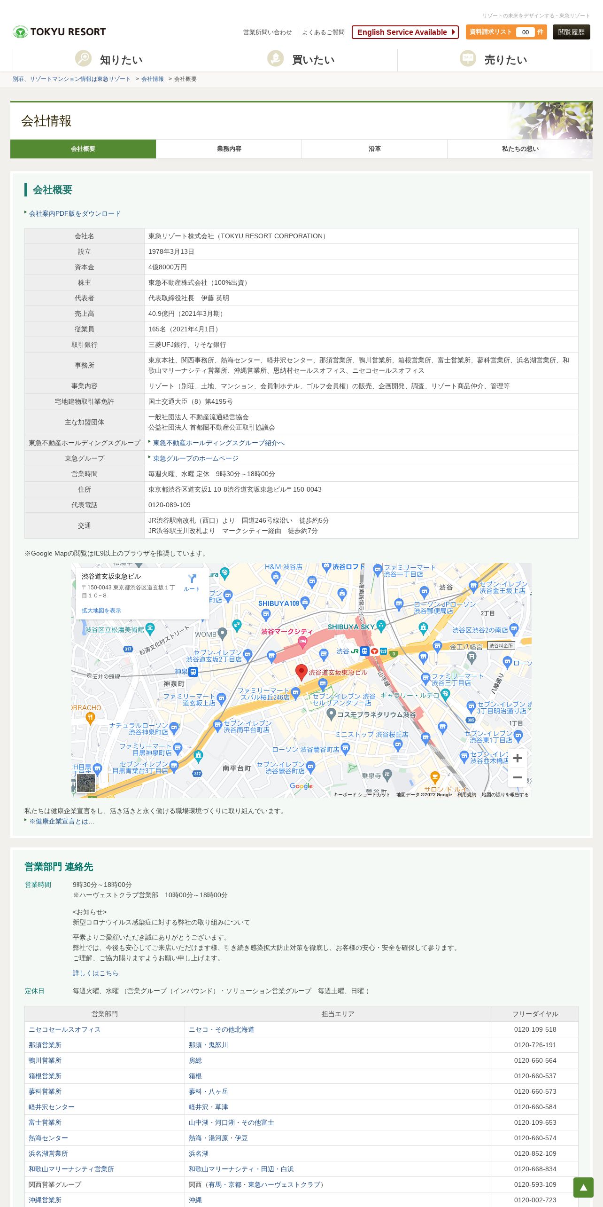Open the 資料請求リスト button
This screenshot has width=603, height=1207.
tap(506, 32)
